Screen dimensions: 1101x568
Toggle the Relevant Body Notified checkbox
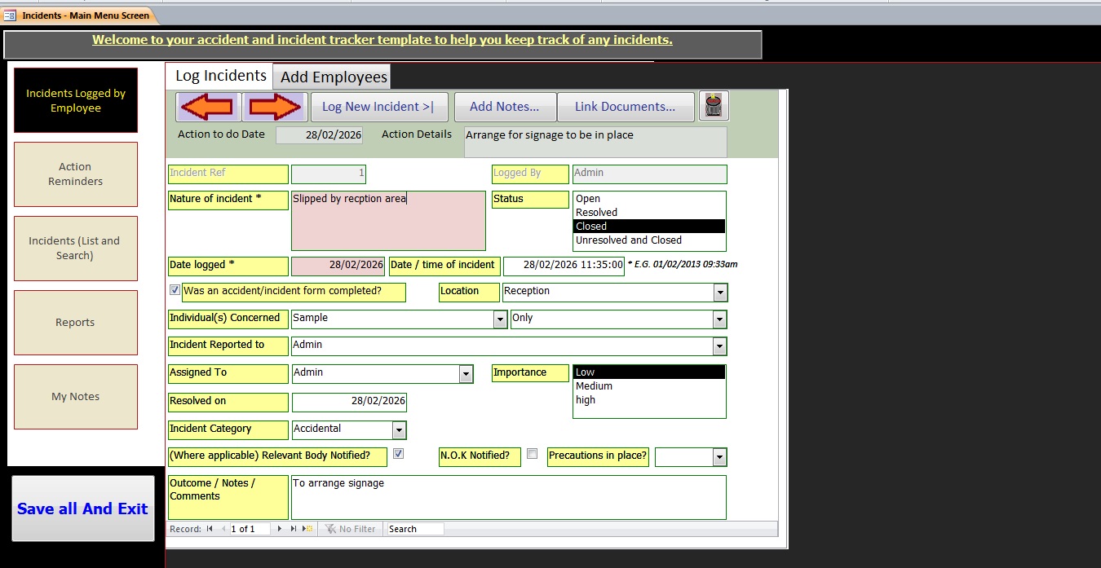398,454
